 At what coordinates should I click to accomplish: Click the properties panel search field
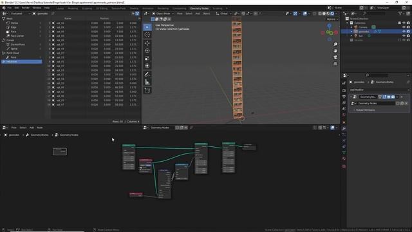pyautogui.click(x=376, y=75)
